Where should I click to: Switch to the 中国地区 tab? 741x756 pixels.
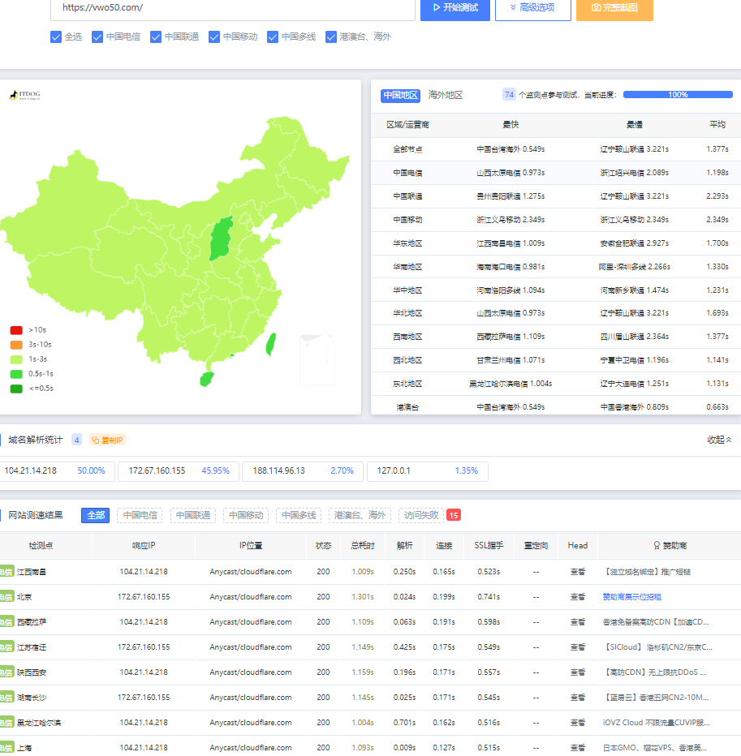pos(400,95)
